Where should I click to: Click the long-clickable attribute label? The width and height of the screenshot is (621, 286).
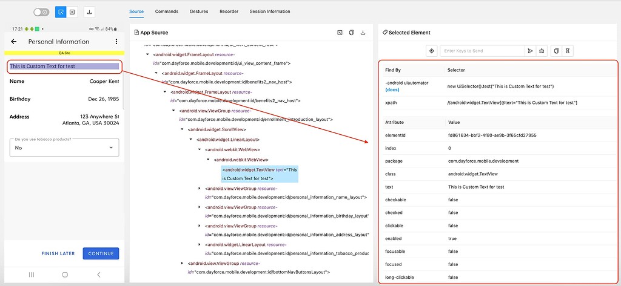400,278
